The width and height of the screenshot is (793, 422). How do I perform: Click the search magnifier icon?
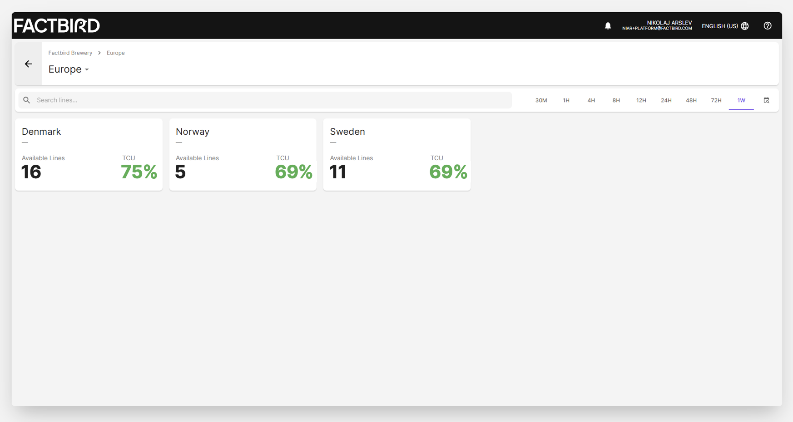(x=27, y=100)
